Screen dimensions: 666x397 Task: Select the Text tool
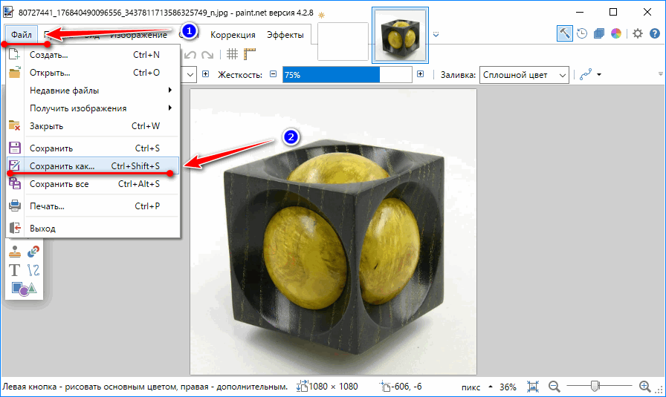coord(15,270)
